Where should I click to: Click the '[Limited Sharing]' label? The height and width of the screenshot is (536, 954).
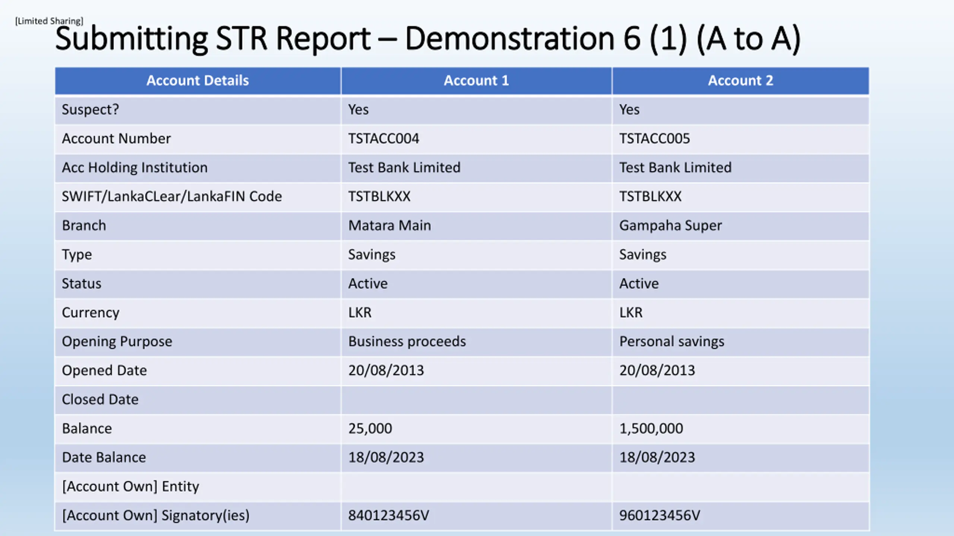pyautogui.click(x=49, y=21)
